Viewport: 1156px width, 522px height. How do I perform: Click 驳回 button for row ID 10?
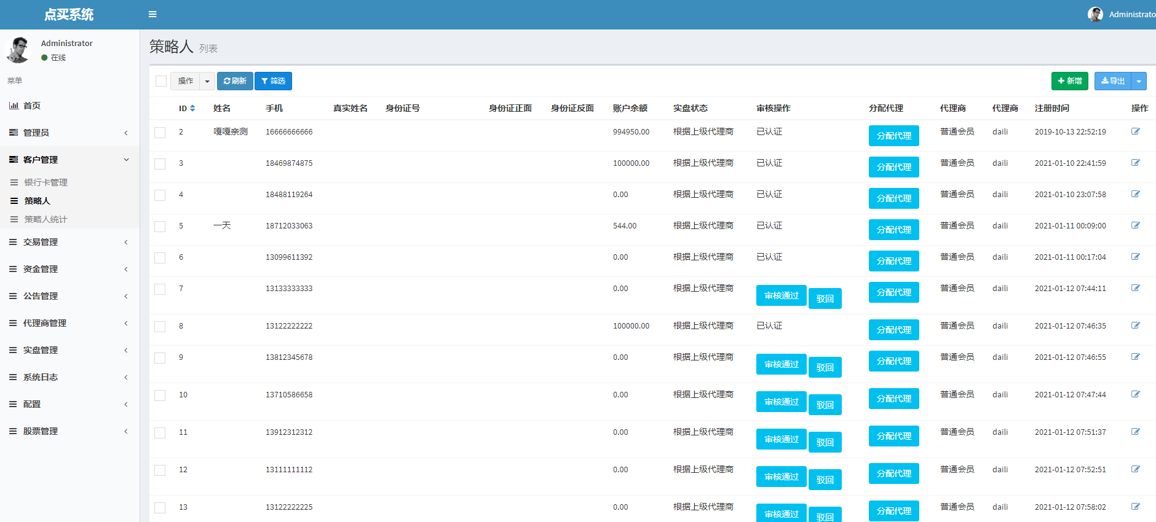pos(825,405)
